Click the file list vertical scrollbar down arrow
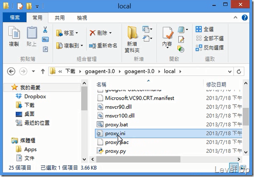 point(246,152)
